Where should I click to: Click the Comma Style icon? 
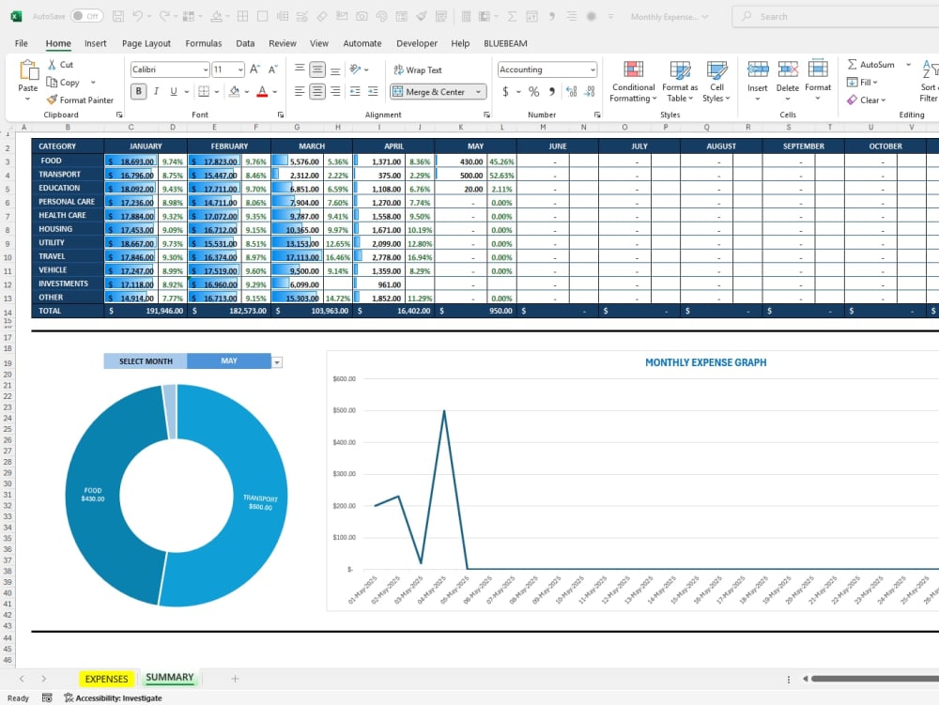(x=552, y=92)
